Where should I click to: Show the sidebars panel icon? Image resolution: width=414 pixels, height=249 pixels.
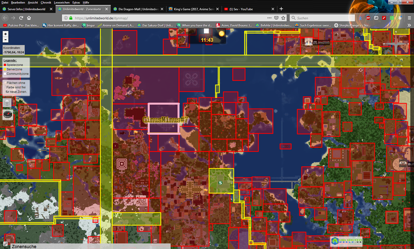click(376, 18)
